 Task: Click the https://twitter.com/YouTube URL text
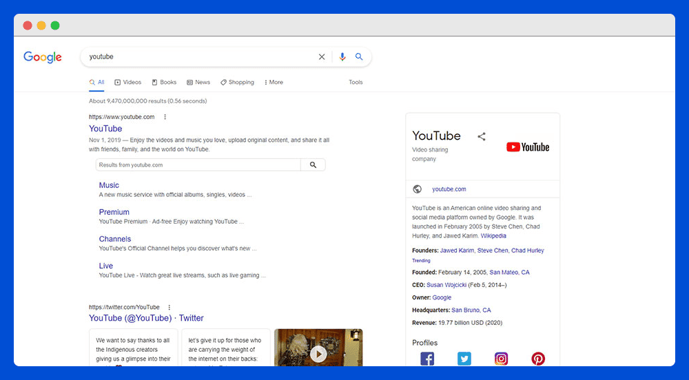click(124, 307)
